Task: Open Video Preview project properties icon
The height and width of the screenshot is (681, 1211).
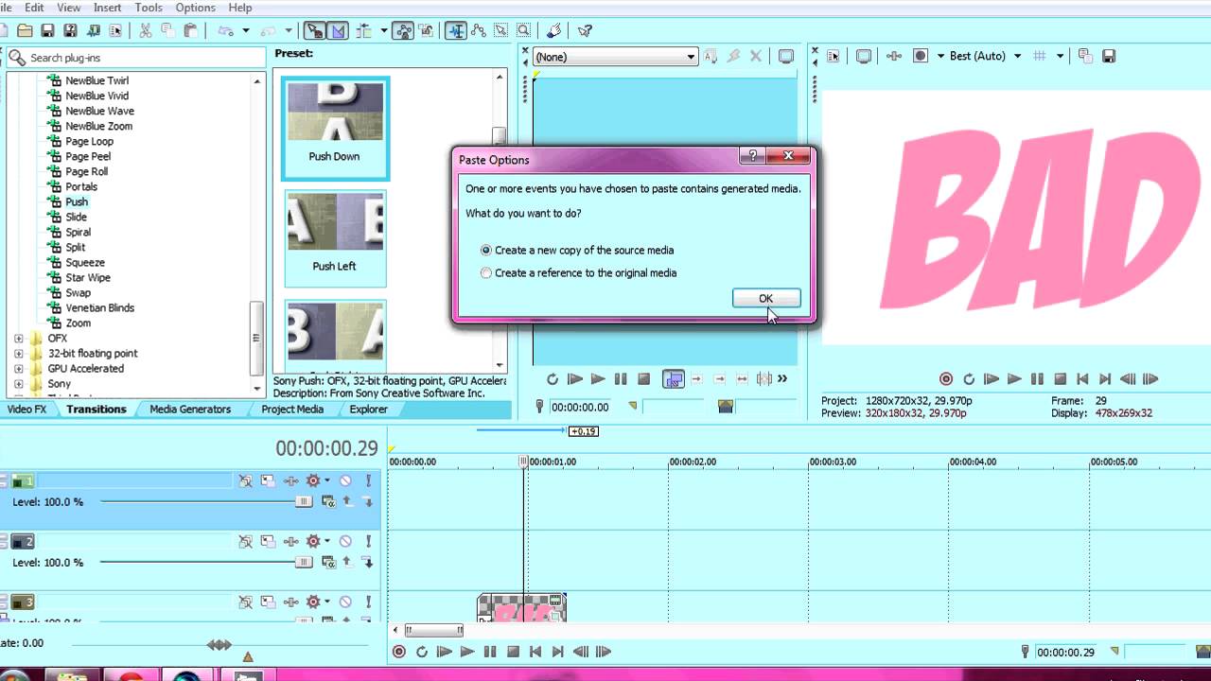Action: [834, 56]
